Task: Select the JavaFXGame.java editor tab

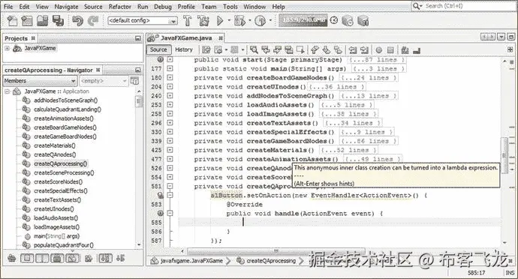Action: point(185,38)
